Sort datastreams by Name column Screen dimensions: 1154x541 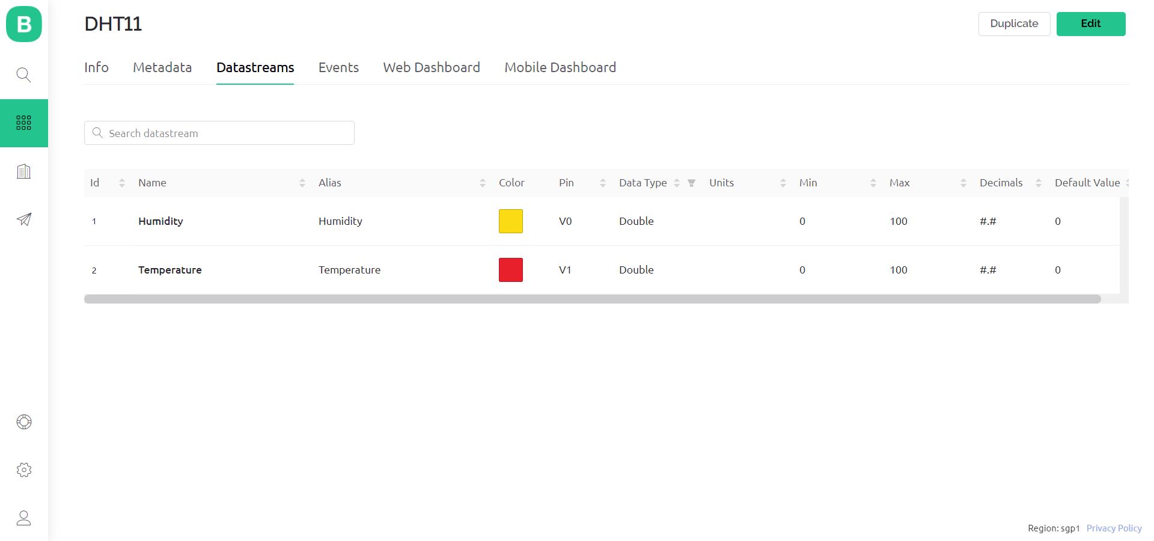302,183
